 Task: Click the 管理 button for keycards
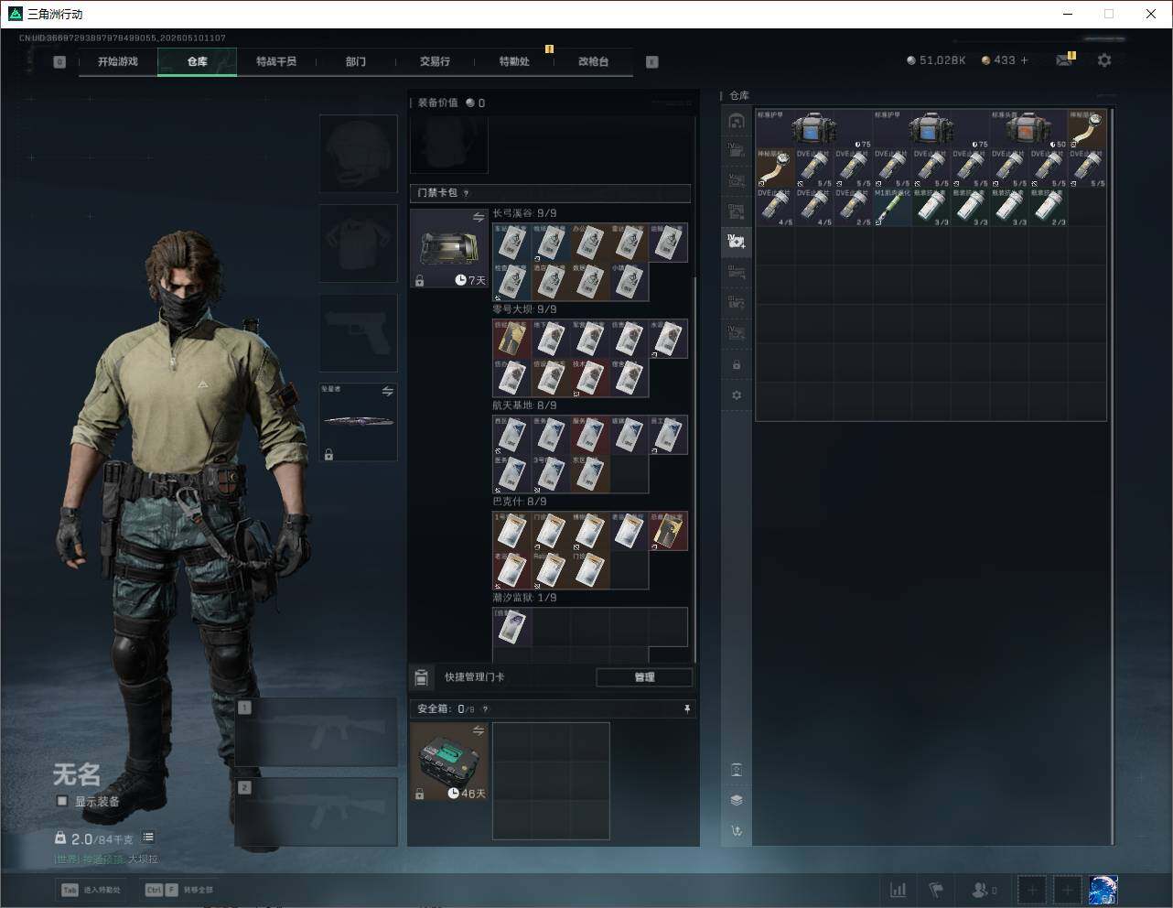click(x=644, y=677)
